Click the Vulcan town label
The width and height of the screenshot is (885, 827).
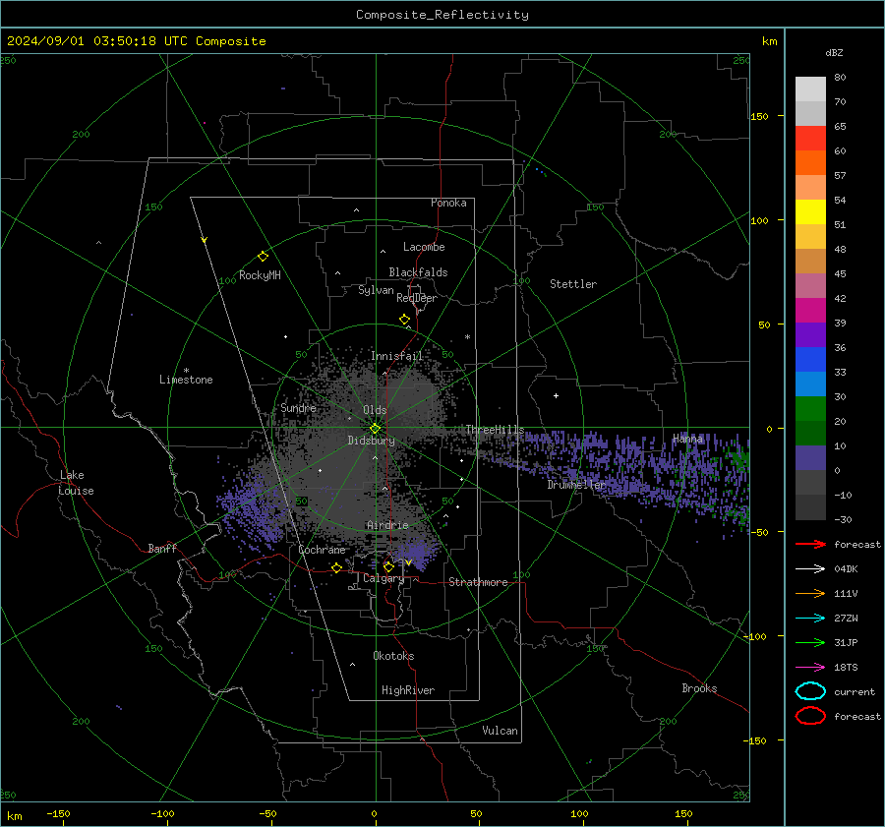pos(500,731)
